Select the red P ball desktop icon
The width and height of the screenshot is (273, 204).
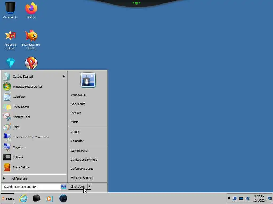[31, 63]
